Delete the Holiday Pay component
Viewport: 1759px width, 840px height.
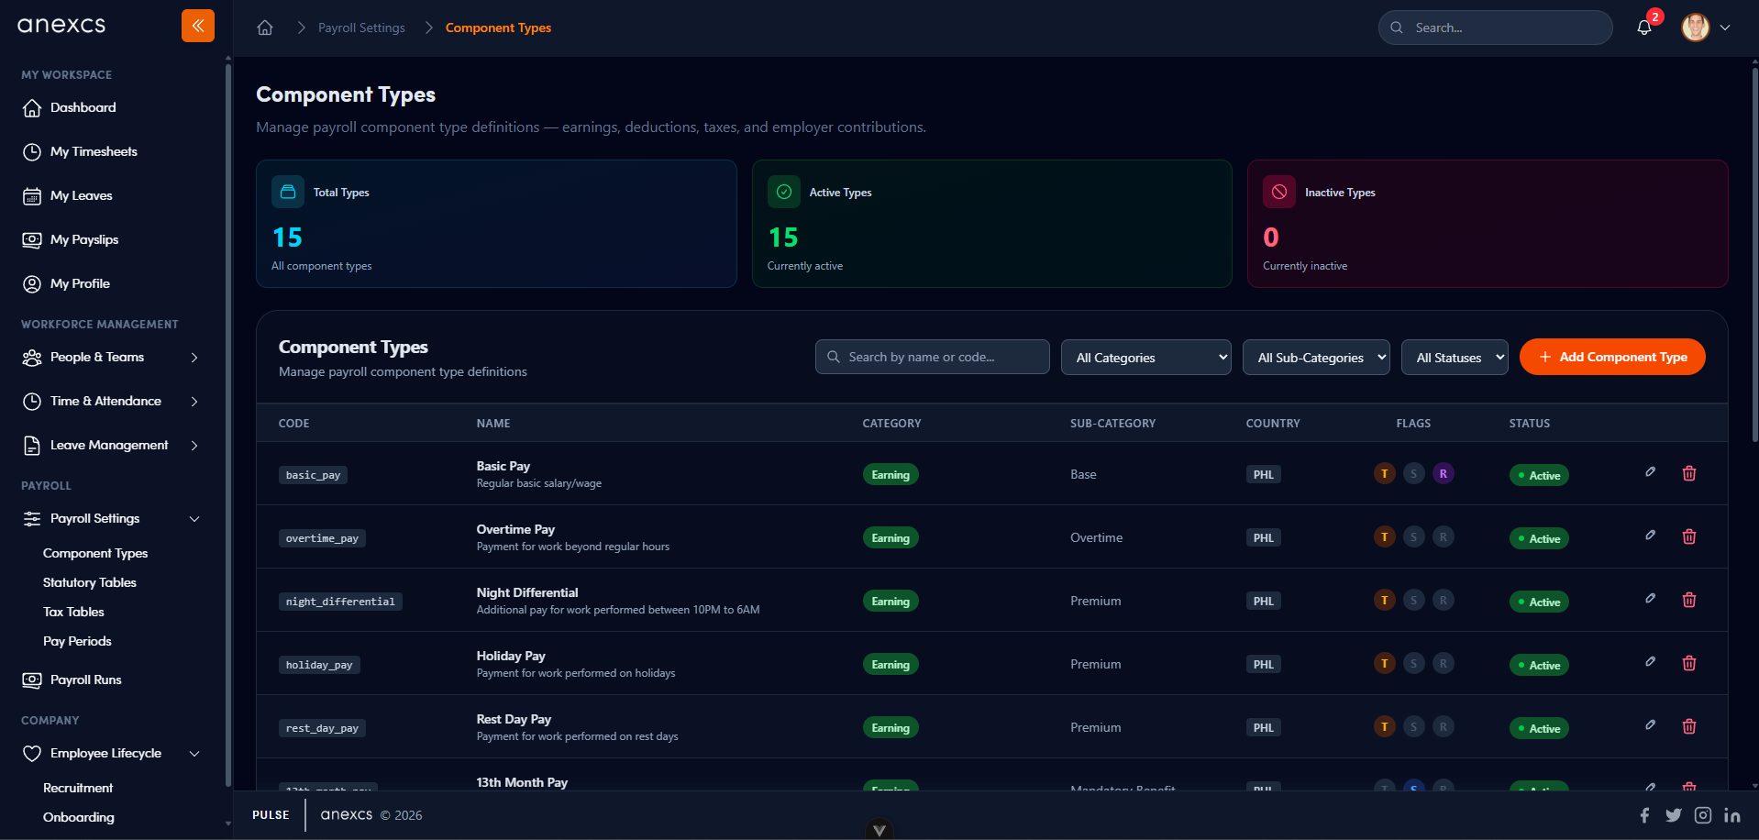[x=1689, y=663]
